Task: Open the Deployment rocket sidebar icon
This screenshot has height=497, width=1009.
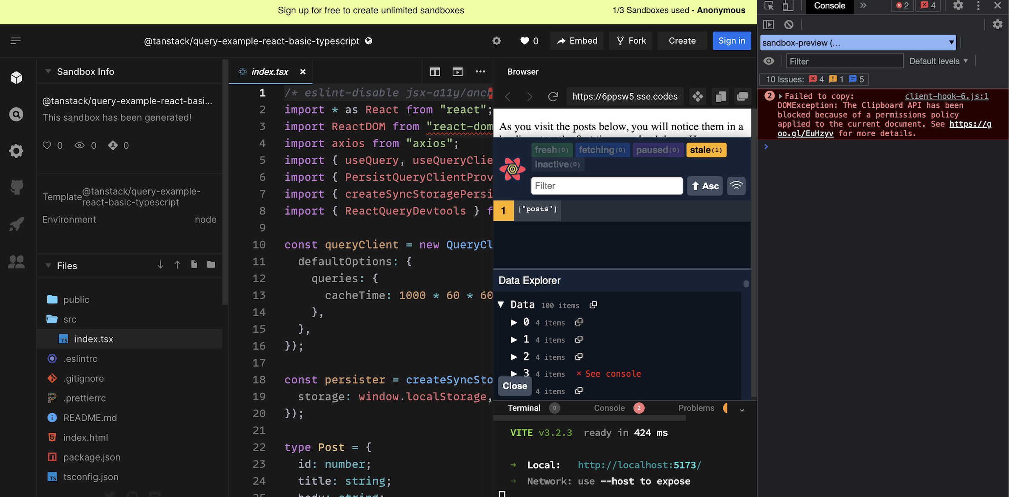Action: (16, 224)
